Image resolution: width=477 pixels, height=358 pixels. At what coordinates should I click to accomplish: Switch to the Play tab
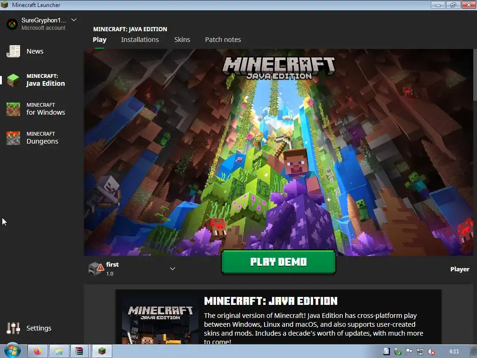(100, 40)
